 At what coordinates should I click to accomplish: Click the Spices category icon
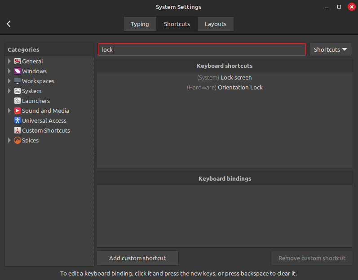click(x=18, y=140)
